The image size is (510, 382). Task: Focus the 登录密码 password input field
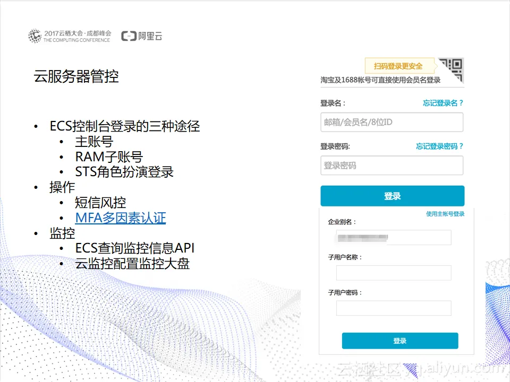(x=392, y=166)
